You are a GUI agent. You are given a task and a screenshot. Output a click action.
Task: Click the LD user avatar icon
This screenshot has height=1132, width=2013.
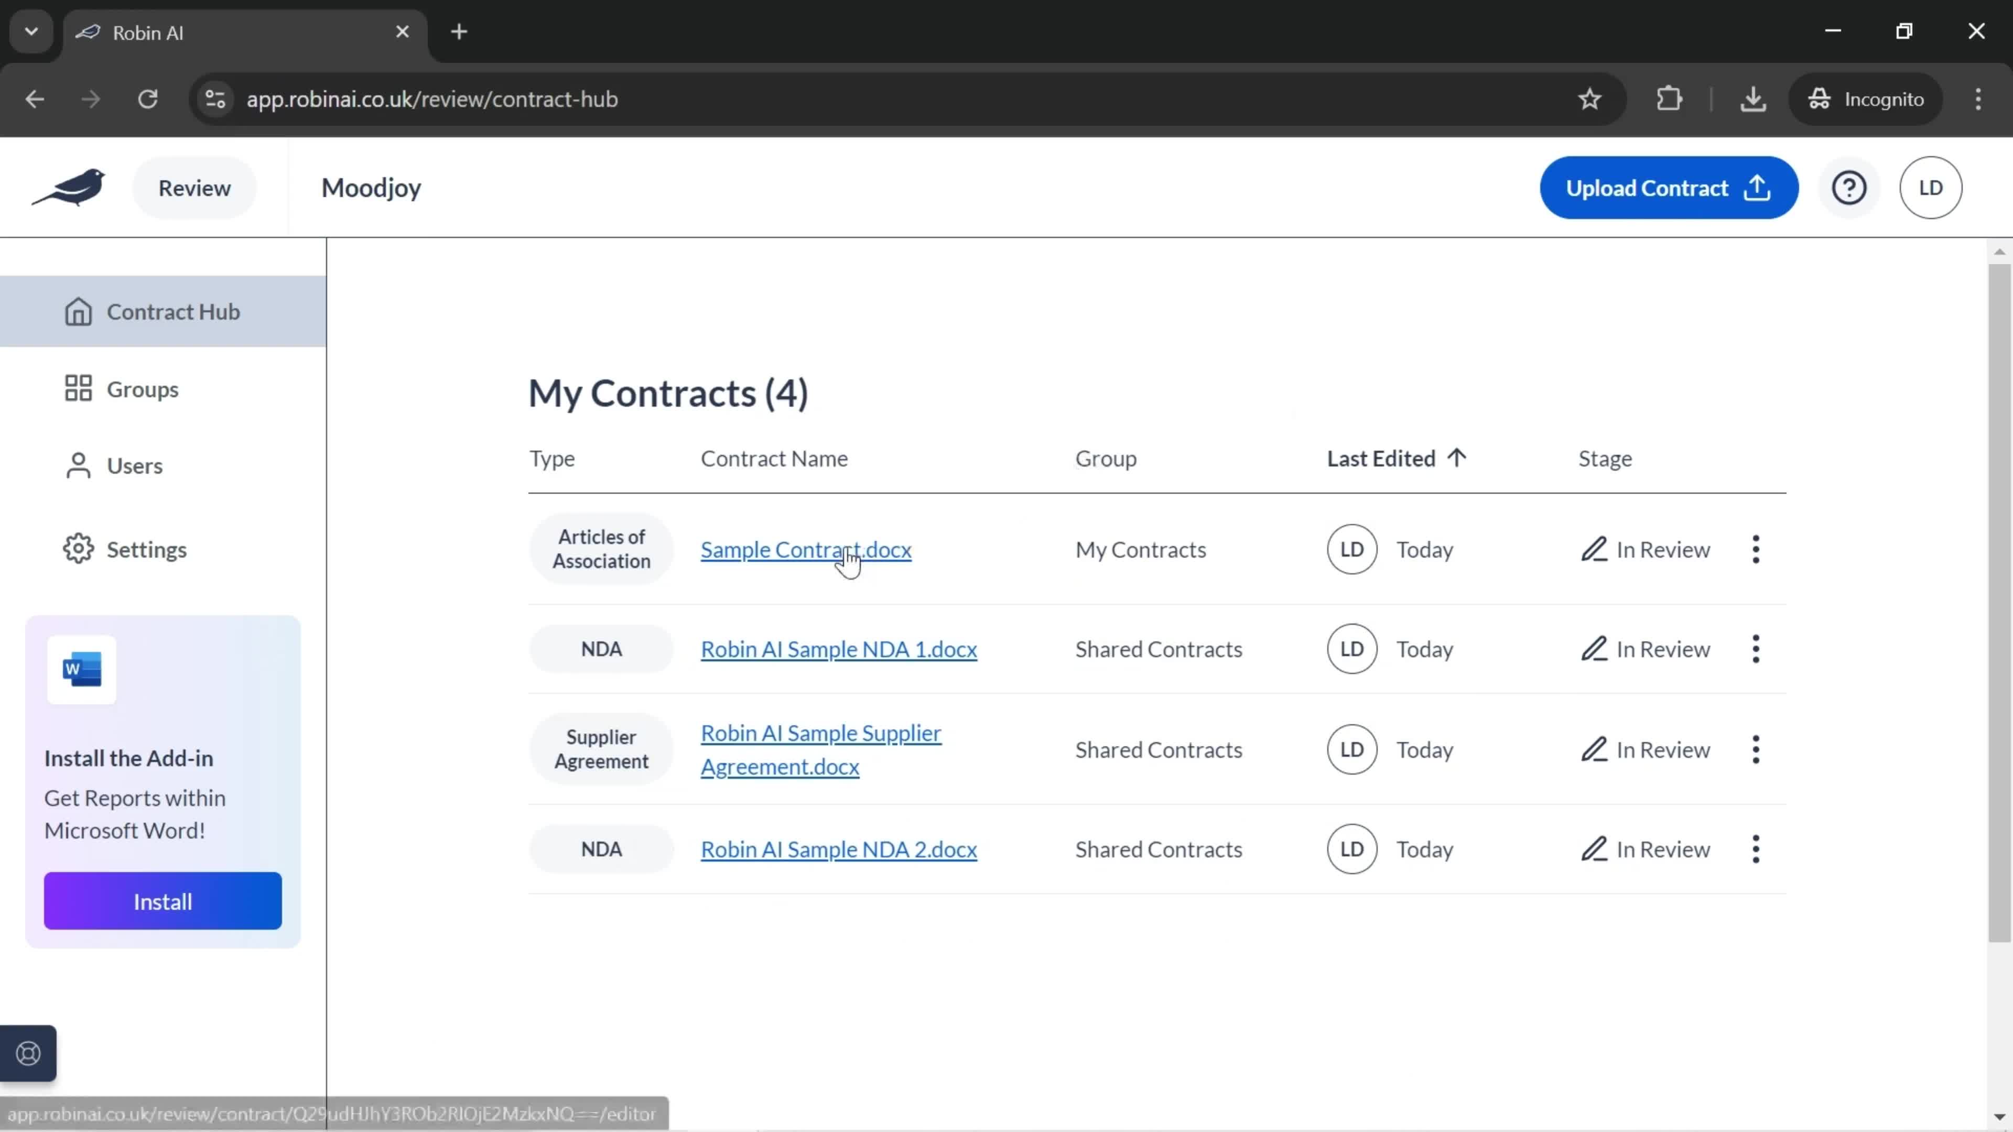point(1931,187)
